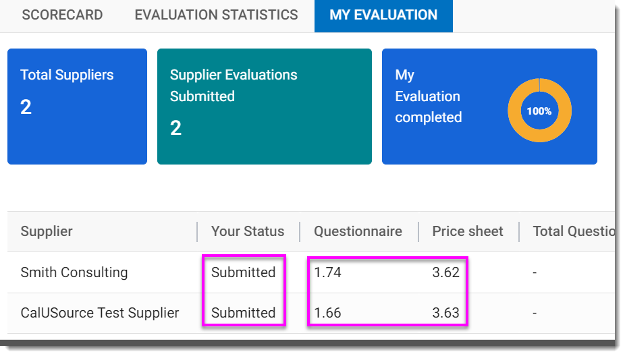The height and width of the screenshot is (356, 625).
Task: Click Smith Consulting's Submitted status
Action: (x=243, y=272)
